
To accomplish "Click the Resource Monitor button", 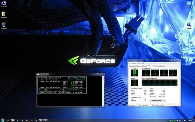I will click(159, 100).
